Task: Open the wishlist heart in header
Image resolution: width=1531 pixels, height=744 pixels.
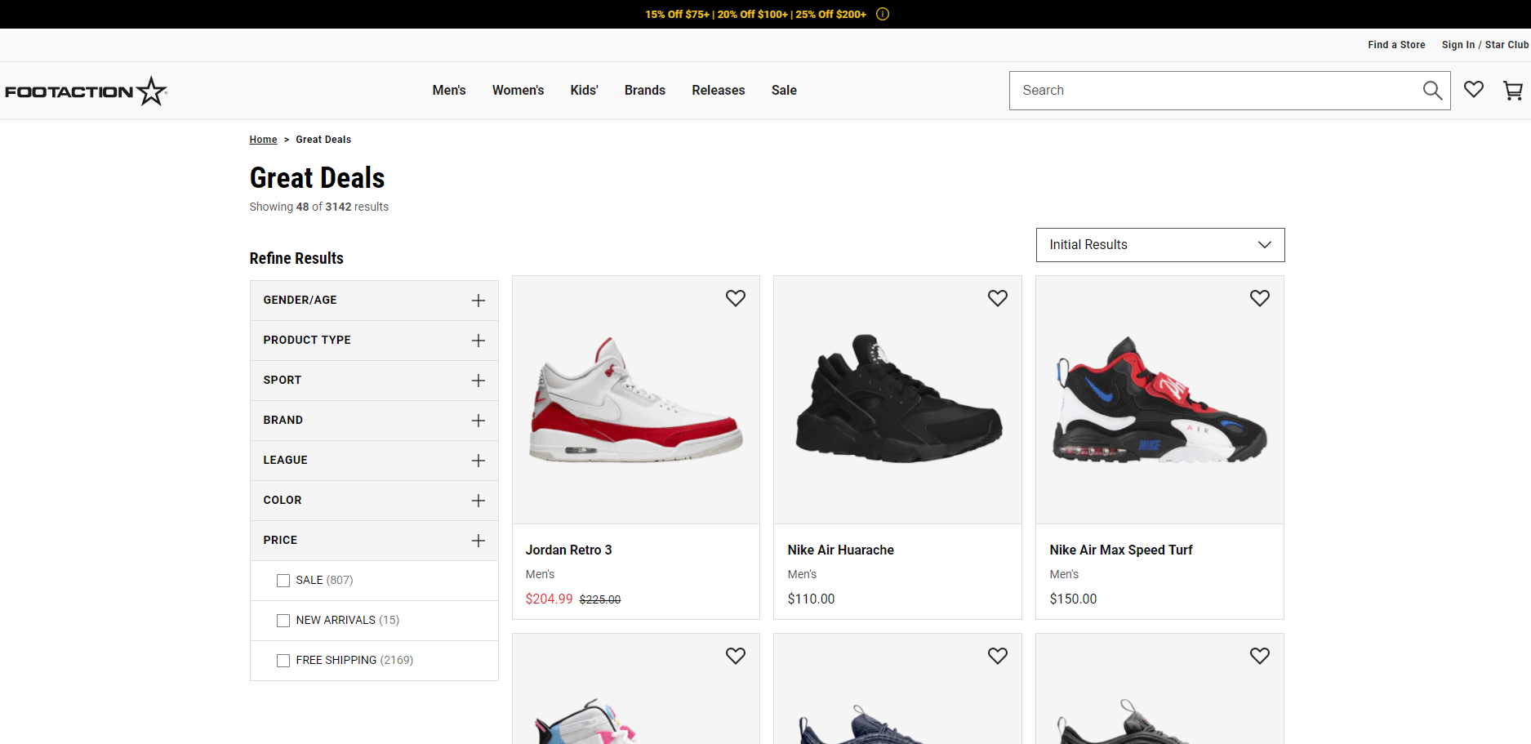Action: click(x=1474, y=90)
